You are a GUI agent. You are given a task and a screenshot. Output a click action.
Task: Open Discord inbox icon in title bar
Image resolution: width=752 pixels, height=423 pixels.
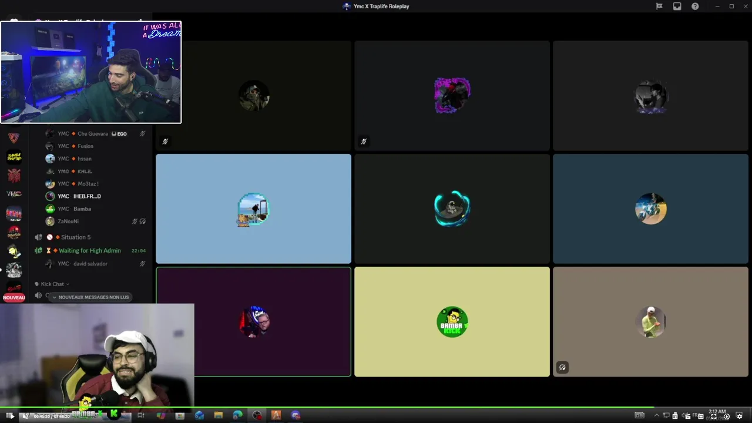(677, 6)
